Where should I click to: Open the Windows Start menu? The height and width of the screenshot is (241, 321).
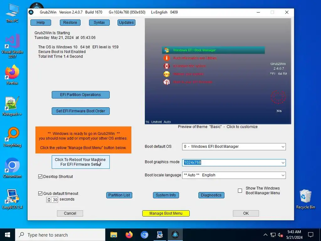[8, 235]
